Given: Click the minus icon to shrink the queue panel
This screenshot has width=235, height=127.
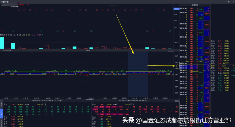Looking at the screenshot, I should coord(178,101).
